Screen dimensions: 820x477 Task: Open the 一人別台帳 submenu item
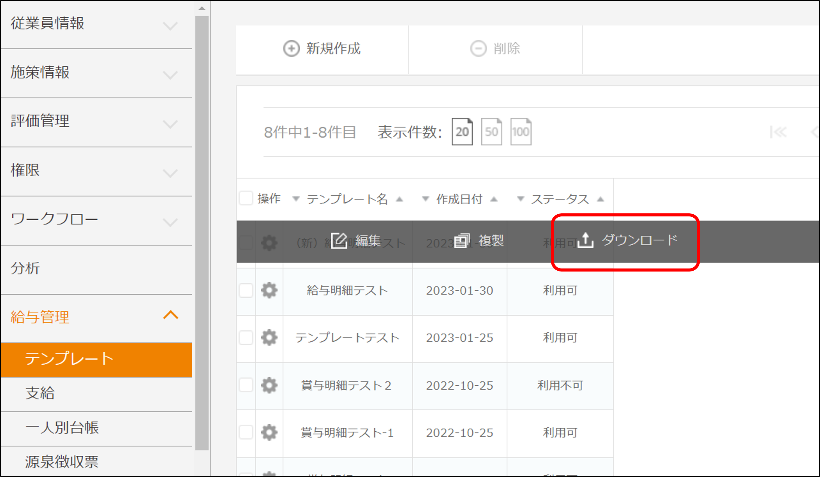pos(62,428)
